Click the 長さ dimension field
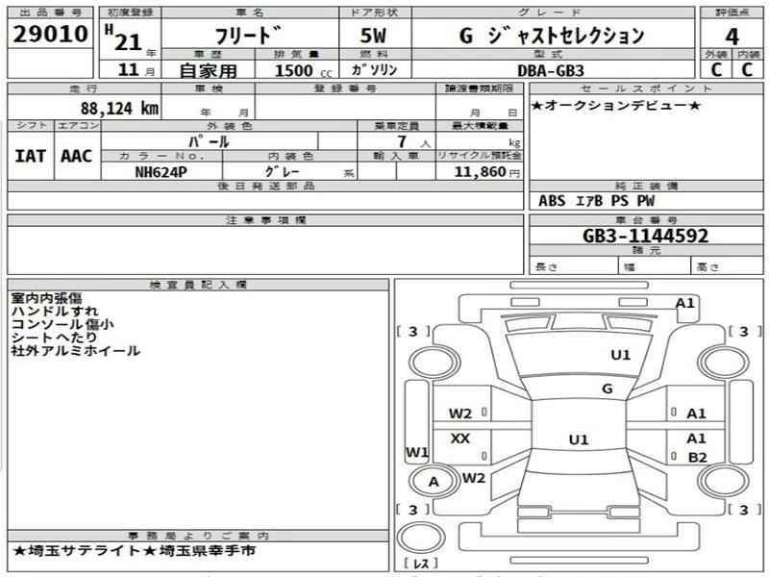The width and height of the screenshot is (769, 577). tap(574, 266)
